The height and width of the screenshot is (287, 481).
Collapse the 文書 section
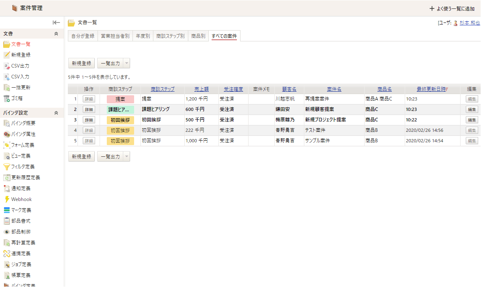56,34
